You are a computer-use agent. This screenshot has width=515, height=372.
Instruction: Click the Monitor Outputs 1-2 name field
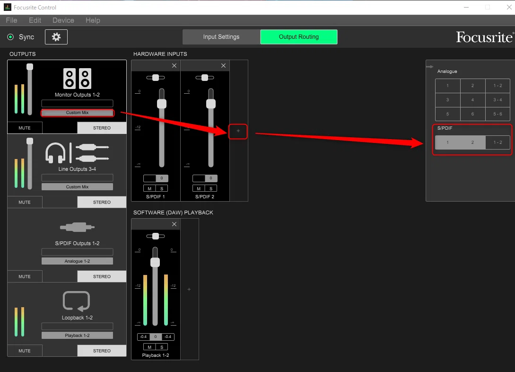77,104
